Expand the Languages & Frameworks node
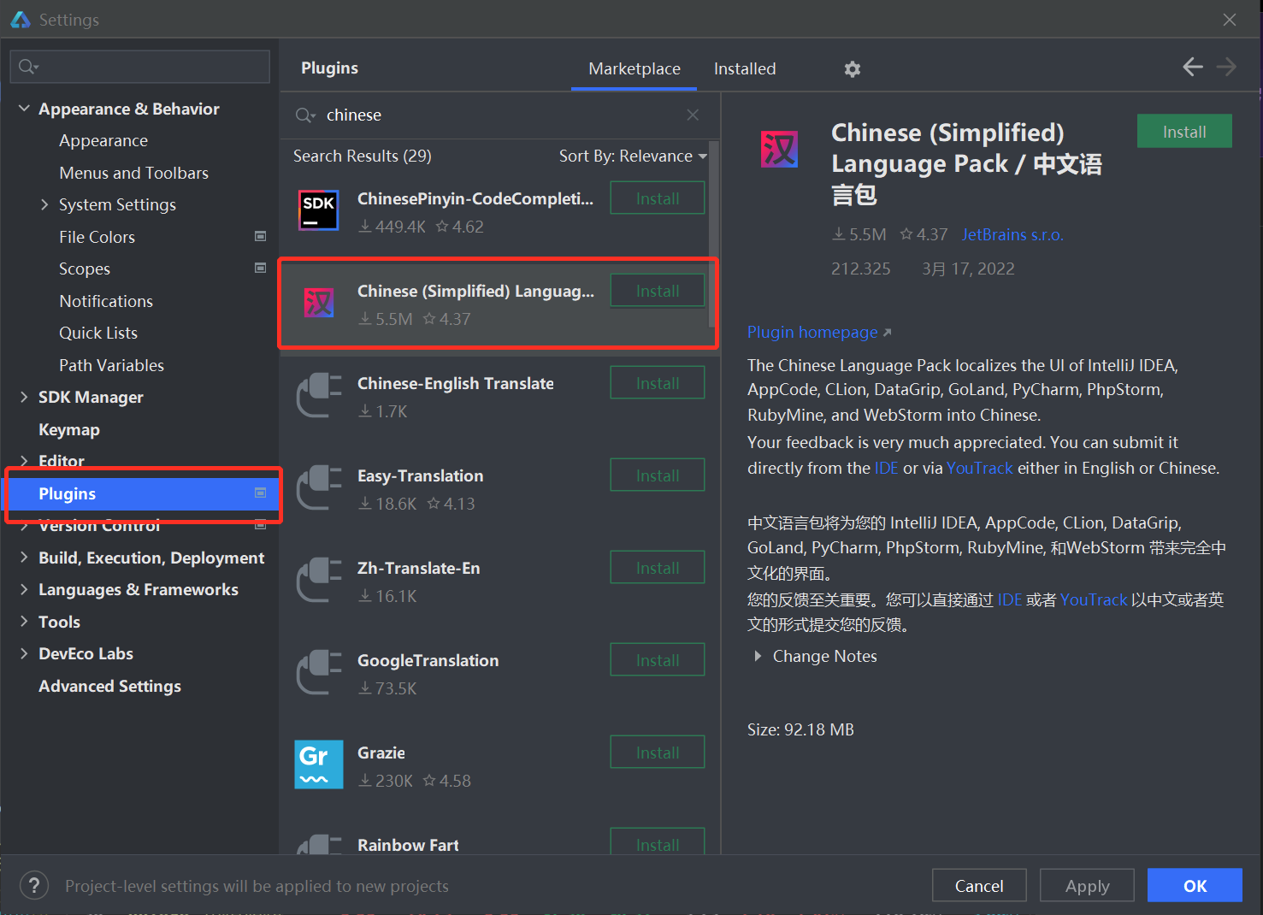The height and width of the screenshot is (915, 1263). click(x=24, y=589)
